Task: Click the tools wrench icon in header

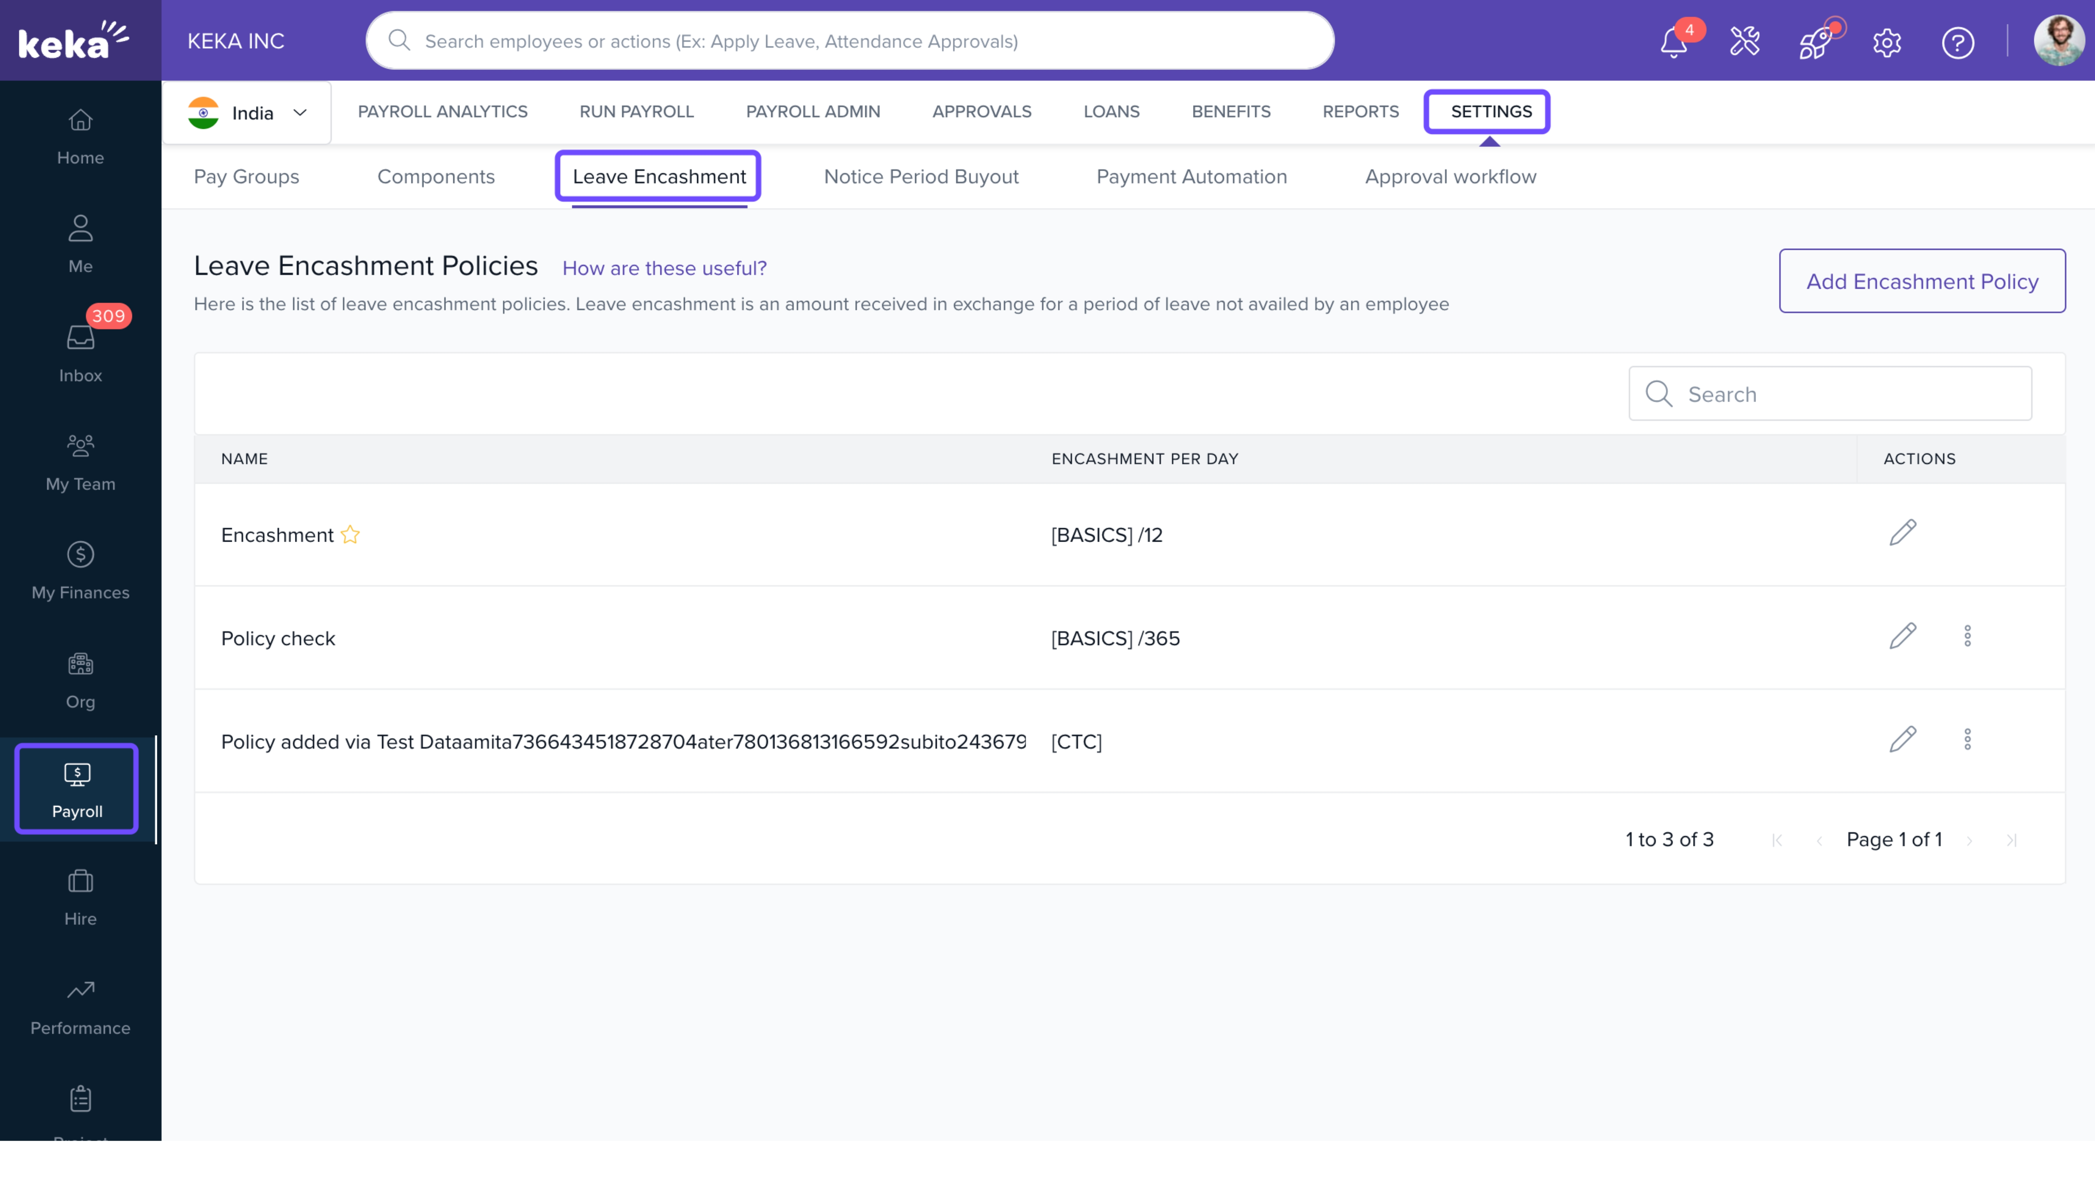Action: coord(1744,42)
